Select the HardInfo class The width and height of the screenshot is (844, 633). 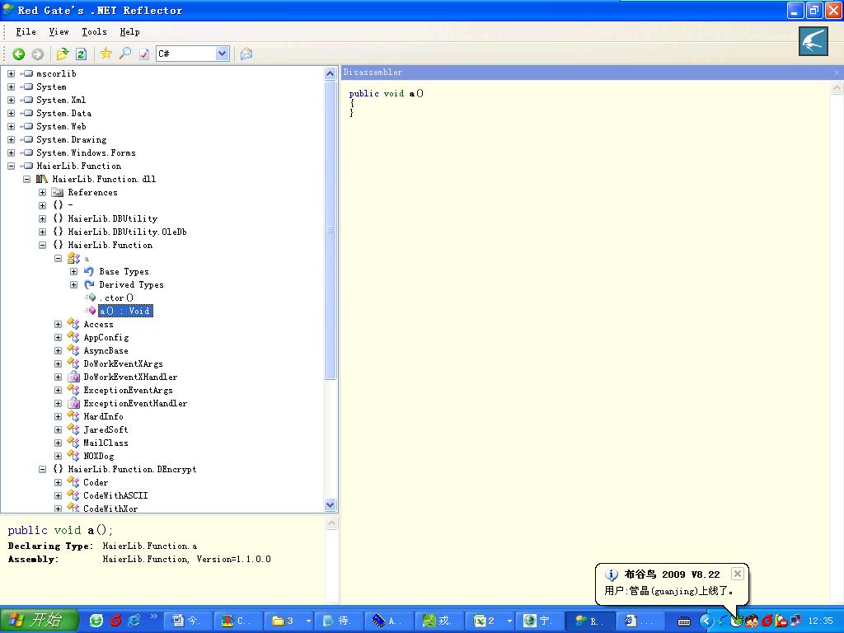tap(103, 416)
